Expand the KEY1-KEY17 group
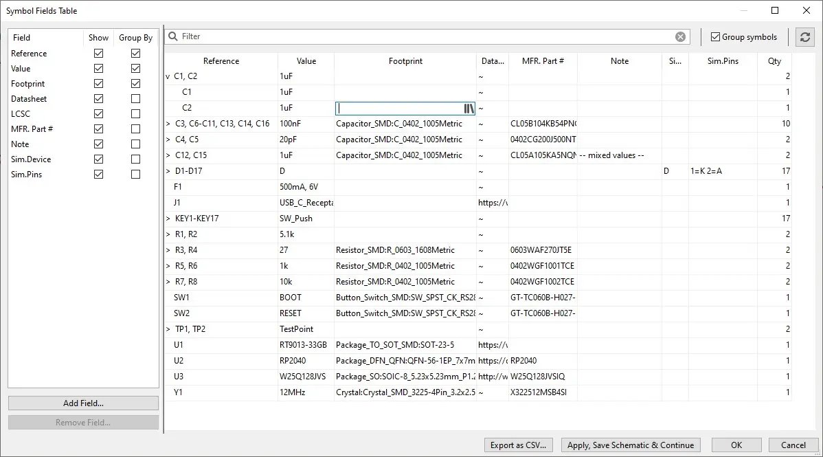The height and width of the screenshot is (457, 823). coord(168,219)
